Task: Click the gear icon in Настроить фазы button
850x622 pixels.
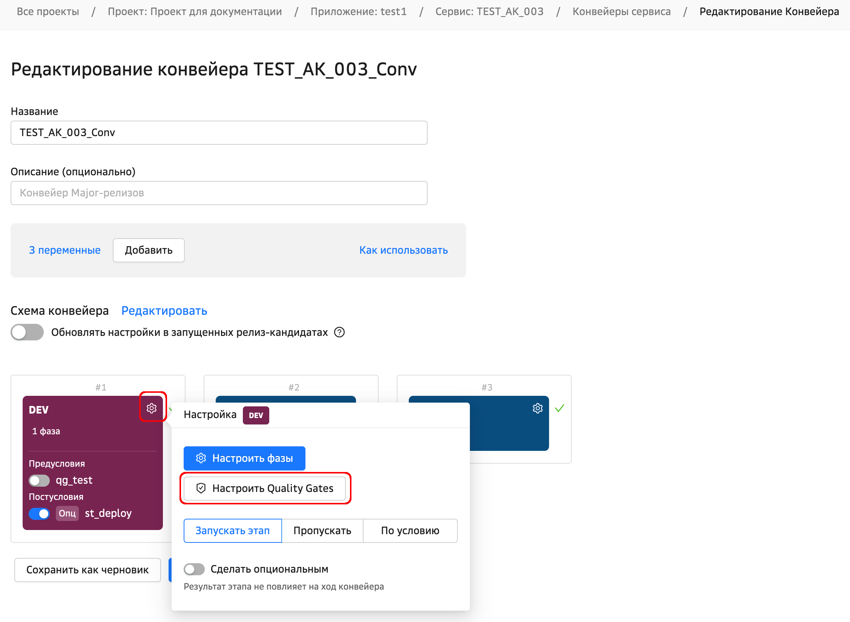Action: tap(201, 458)
